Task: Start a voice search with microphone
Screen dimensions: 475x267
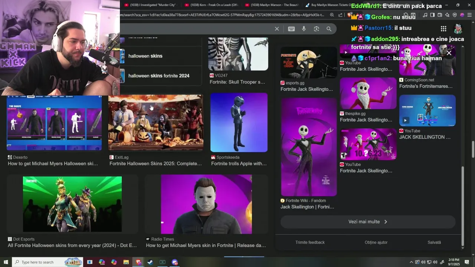Action: pyautogui.click(x=304, y=29)
